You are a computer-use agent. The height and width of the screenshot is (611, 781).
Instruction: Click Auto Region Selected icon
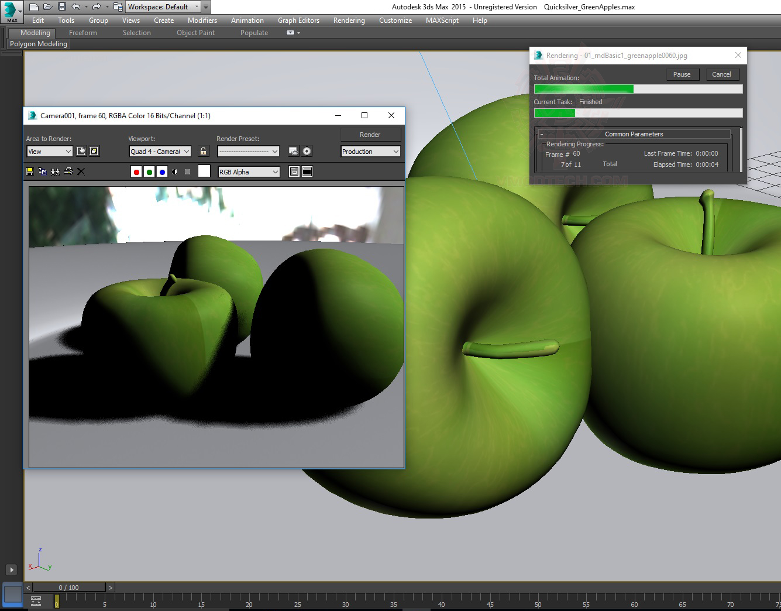coord(94,151)
